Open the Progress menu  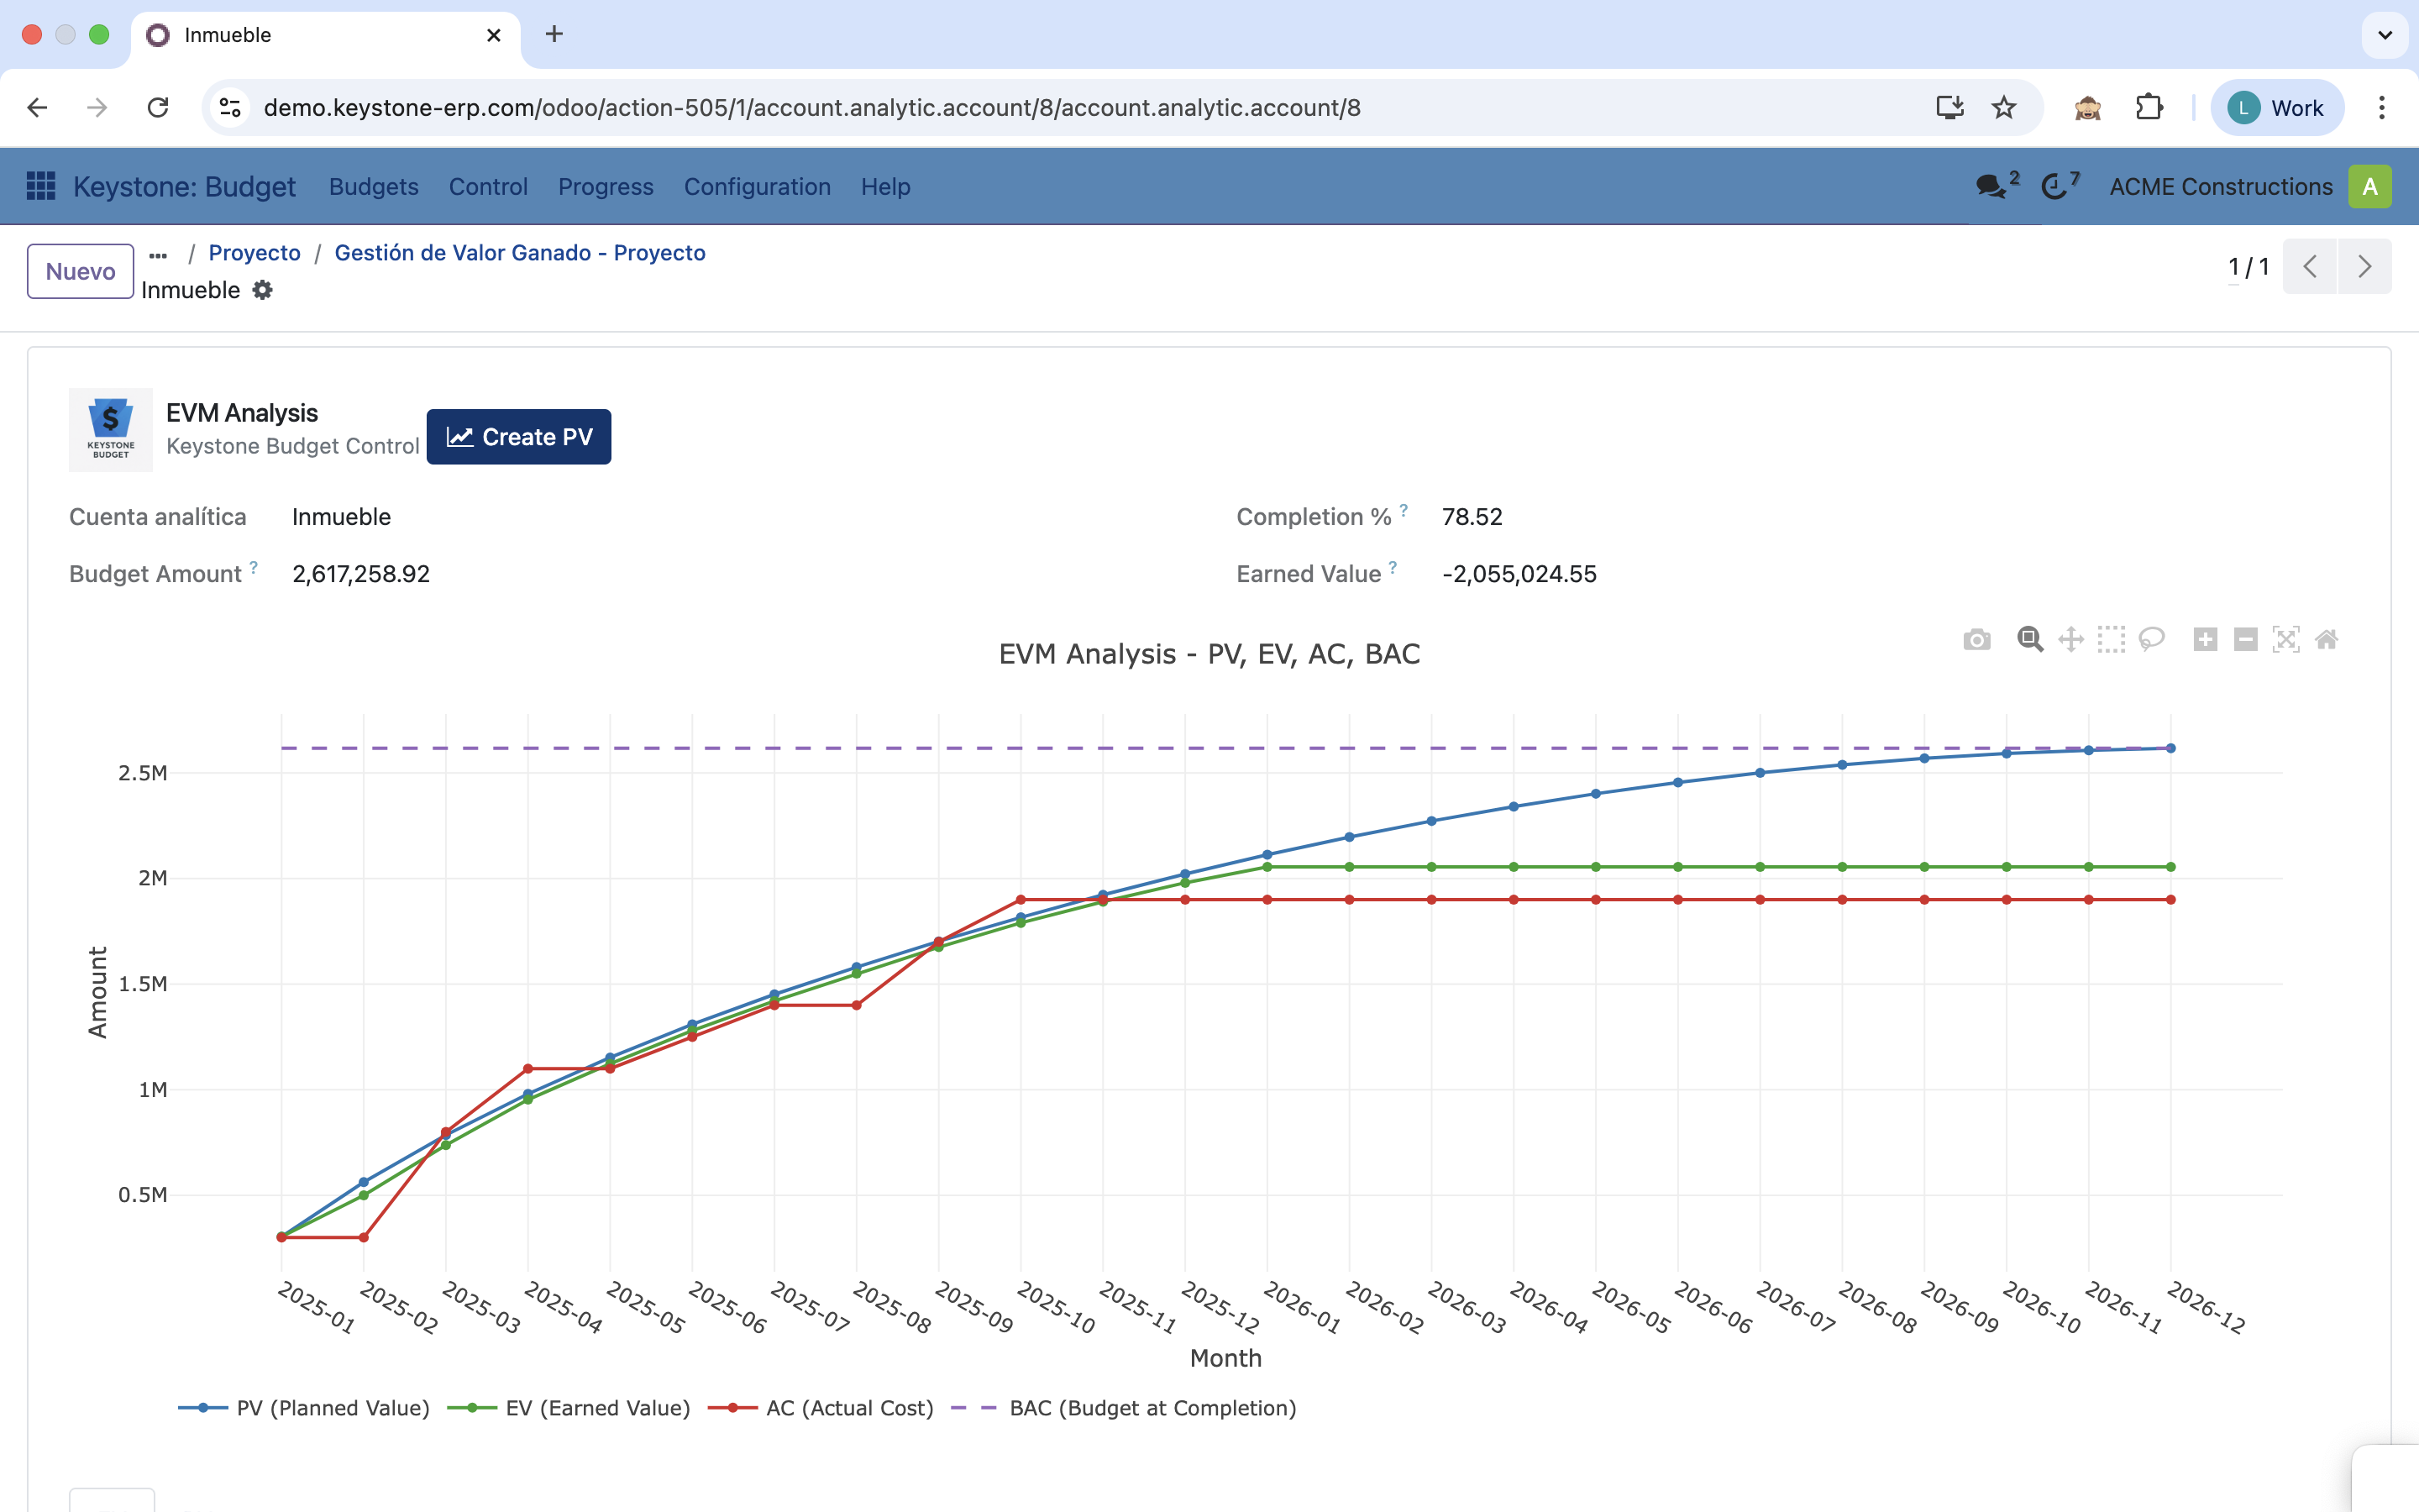605,187
